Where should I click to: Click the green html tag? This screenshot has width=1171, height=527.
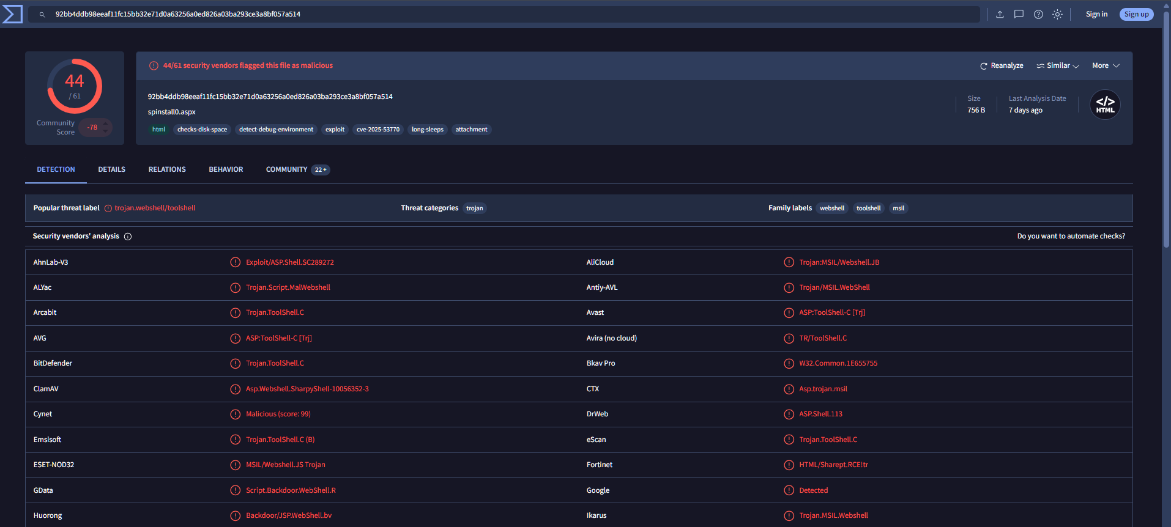coord(158,130)
